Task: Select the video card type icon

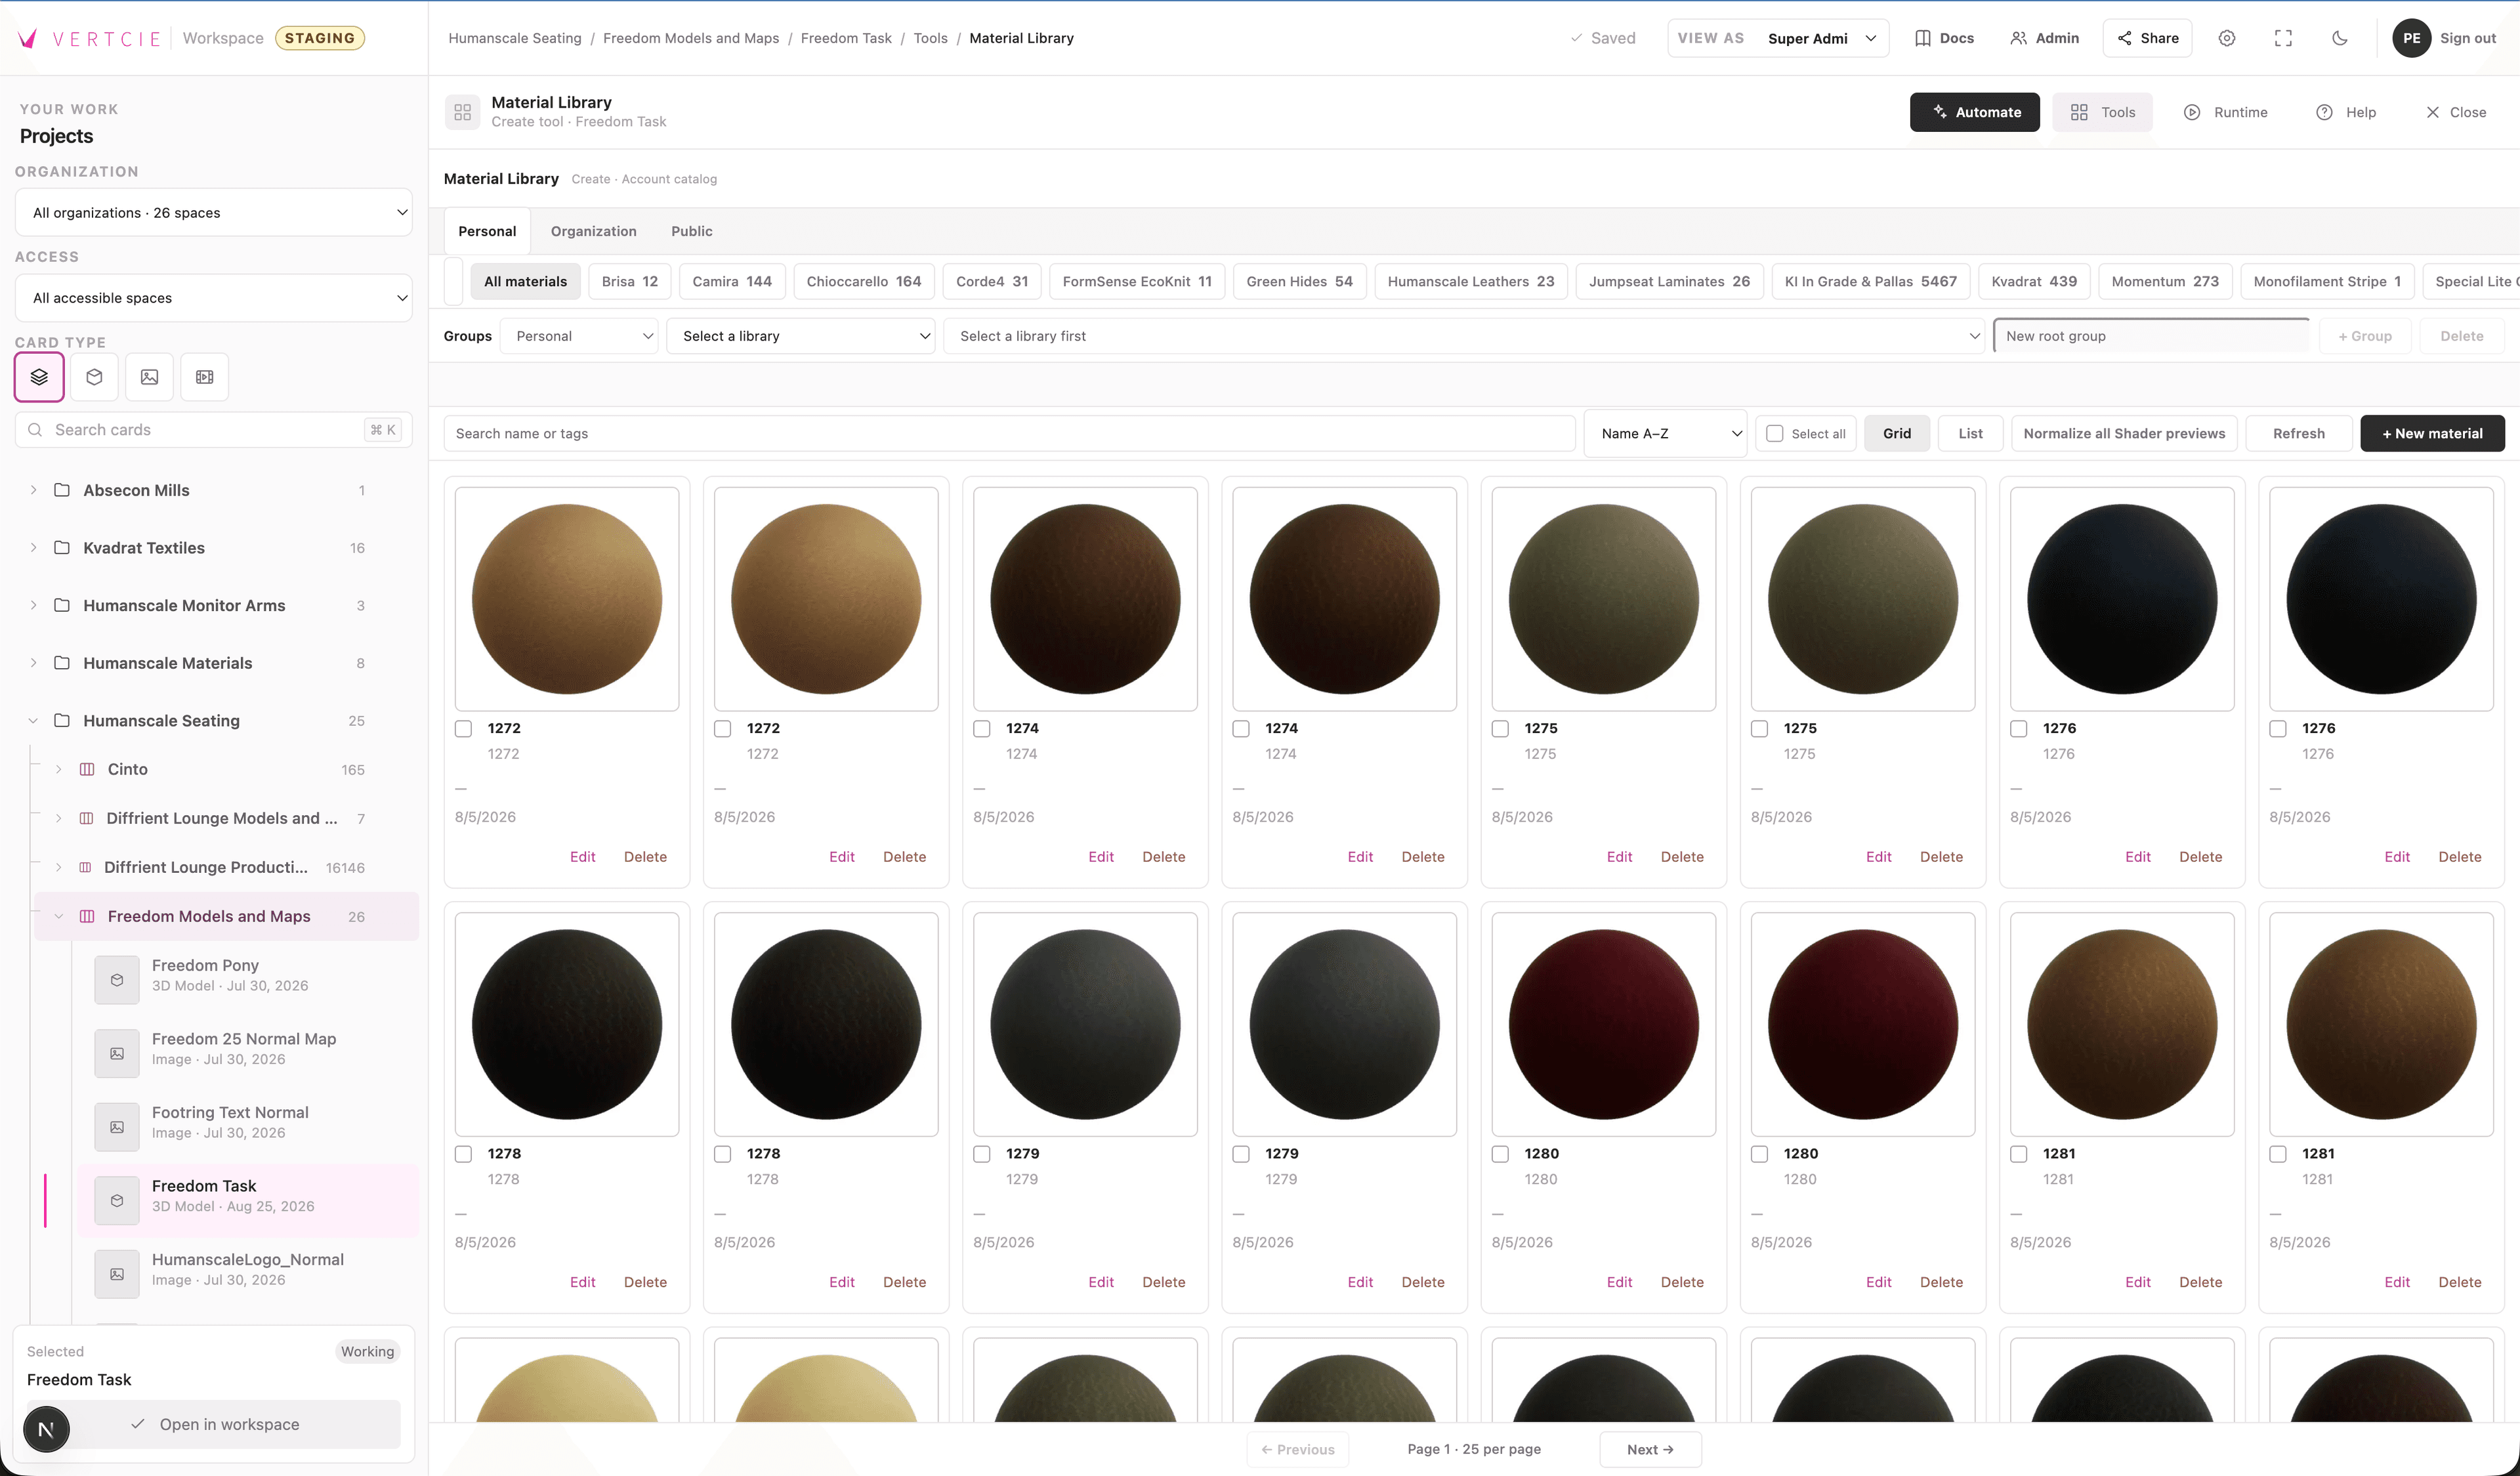Action: pyautogui.click(x=205, y=377)
